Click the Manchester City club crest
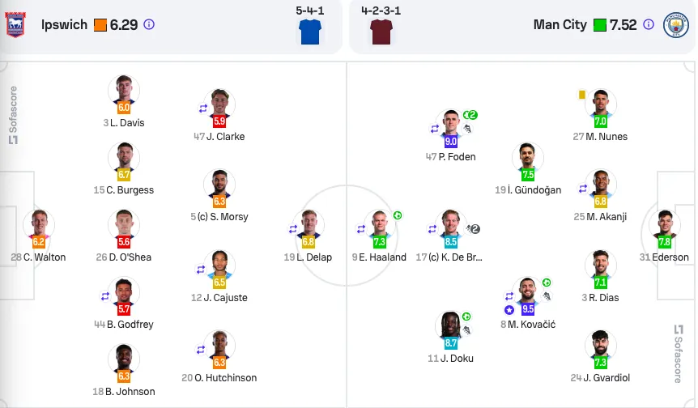 (x=675, y=24)
